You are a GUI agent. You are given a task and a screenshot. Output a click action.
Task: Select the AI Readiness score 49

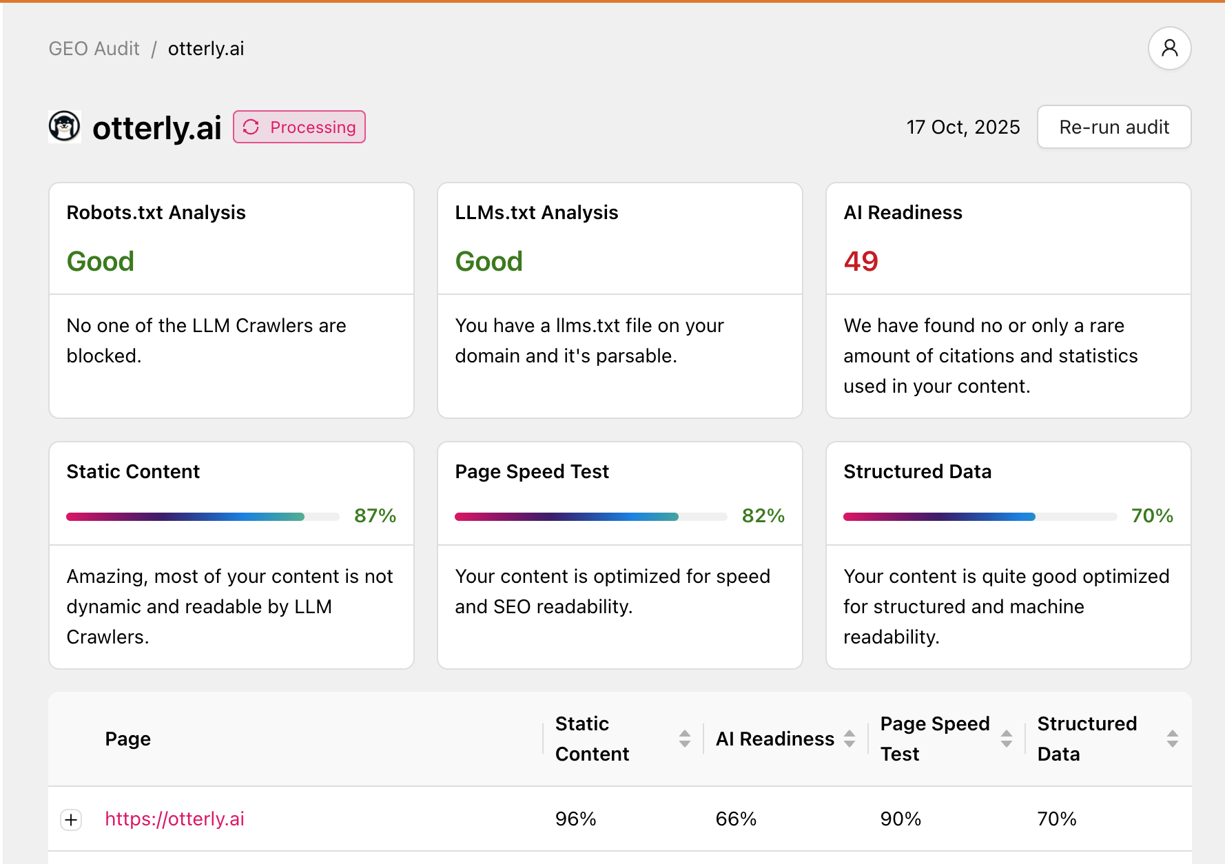click(x=861, y=261)
